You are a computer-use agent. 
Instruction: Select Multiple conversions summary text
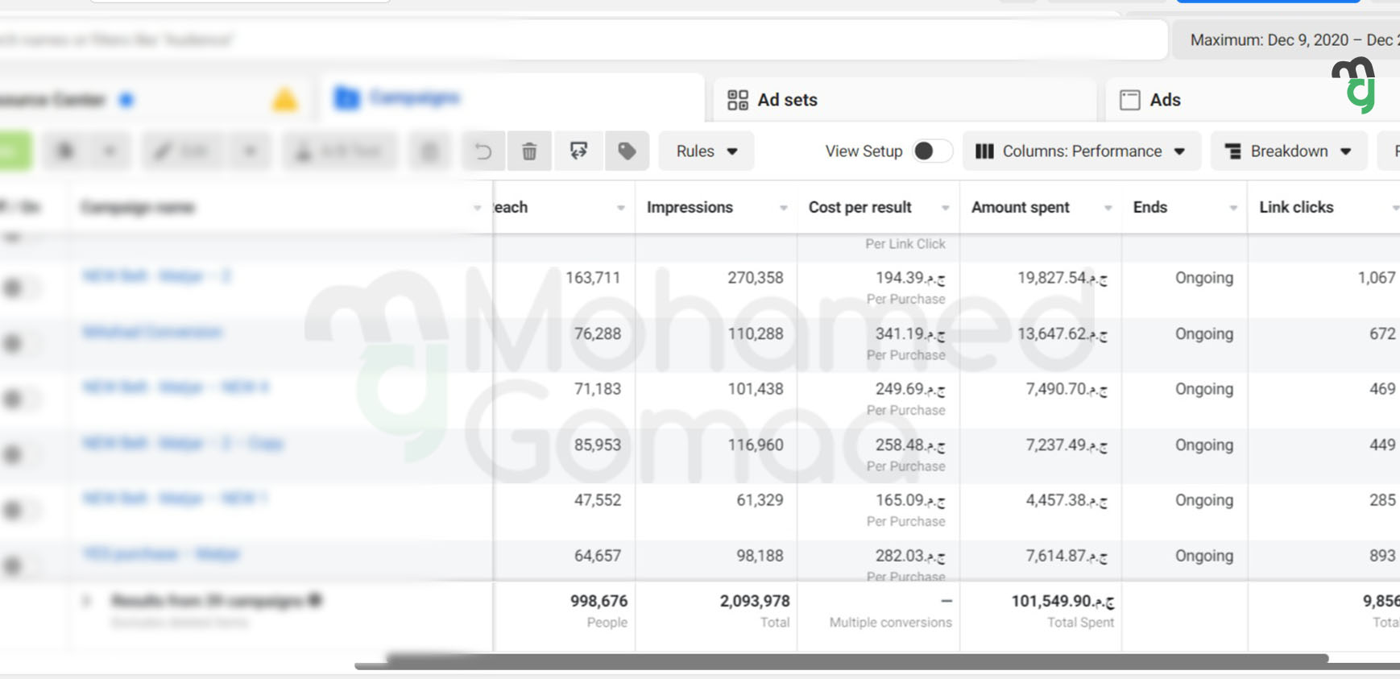click(x=890, y=623)
